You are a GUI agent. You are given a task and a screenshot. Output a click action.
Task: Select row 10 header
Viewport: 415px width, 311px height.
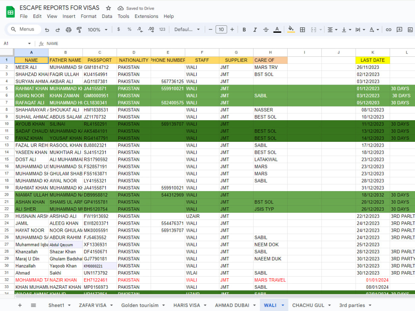(x=7, y=124)
